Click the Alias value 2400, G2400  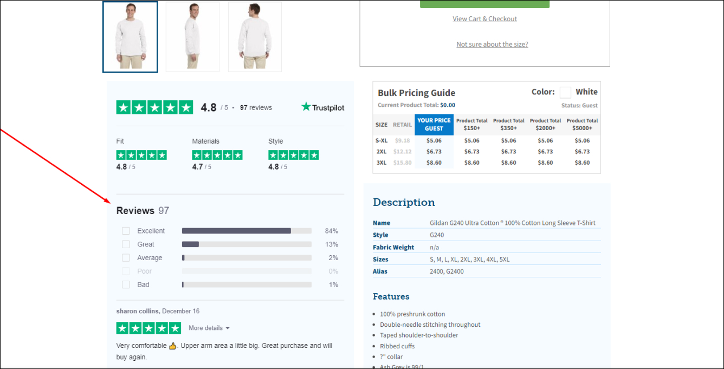point(447,271)
